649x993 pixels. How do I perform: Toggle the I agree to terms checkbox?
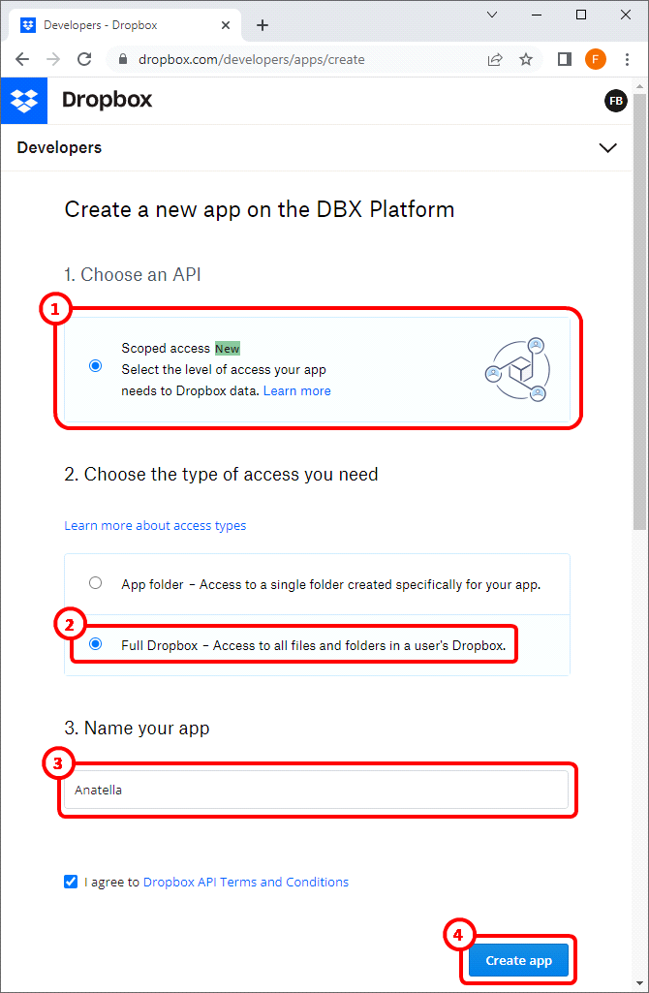point(71,882)
